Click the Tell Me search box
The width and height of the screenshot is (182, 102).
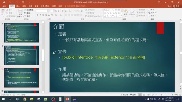[76, 6]
